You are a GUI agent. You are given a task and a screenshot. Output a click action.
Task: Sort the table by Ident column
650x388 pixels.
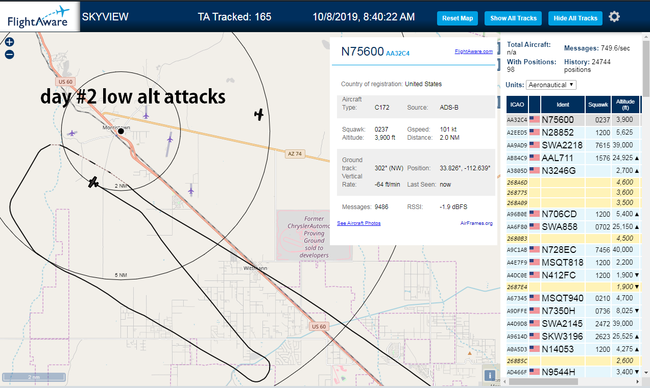pyautogui.click(x=563, y=105)
